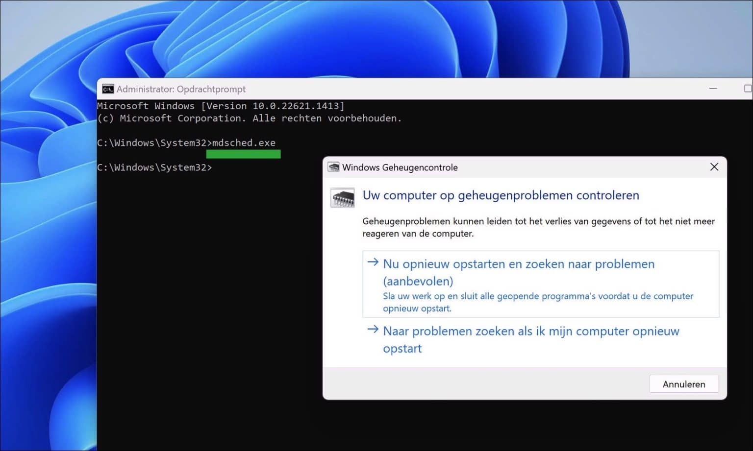Click the minimize icon on the Command Prompt window
This screenshot has width=753, height=451.
pyautogui.click(x=713, y=88)
